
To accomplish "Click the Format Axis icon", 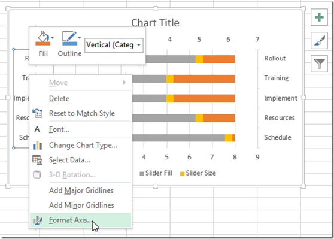I will pyautogui.click(x=38, y=220).
